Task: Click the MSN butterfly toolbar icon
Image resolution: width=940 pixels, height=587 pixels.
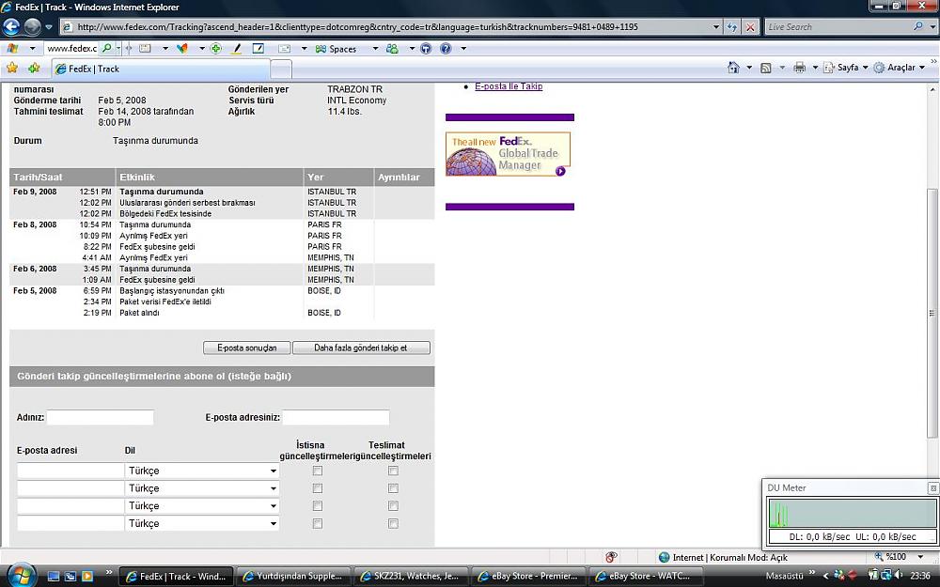Action: coord(182,49)
